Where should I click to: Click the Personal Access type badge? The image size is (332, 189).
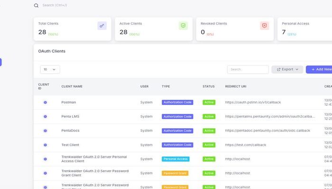click(x=175, y=159)
